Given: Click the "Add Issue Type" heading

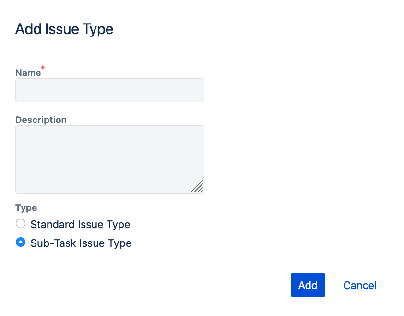Looking at the screenshot, I should 64,29.
